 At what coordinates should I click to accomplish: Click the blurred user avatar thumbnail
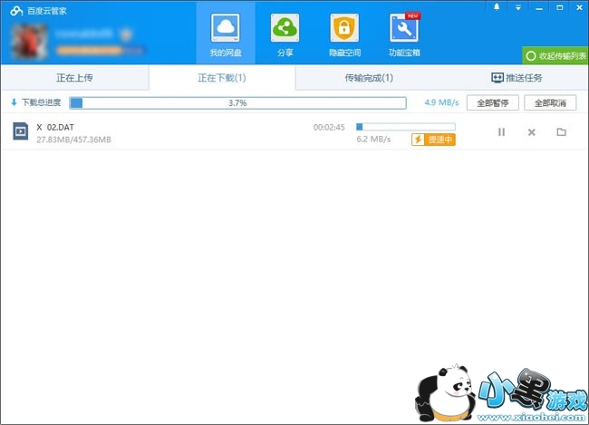pos(29,42)
